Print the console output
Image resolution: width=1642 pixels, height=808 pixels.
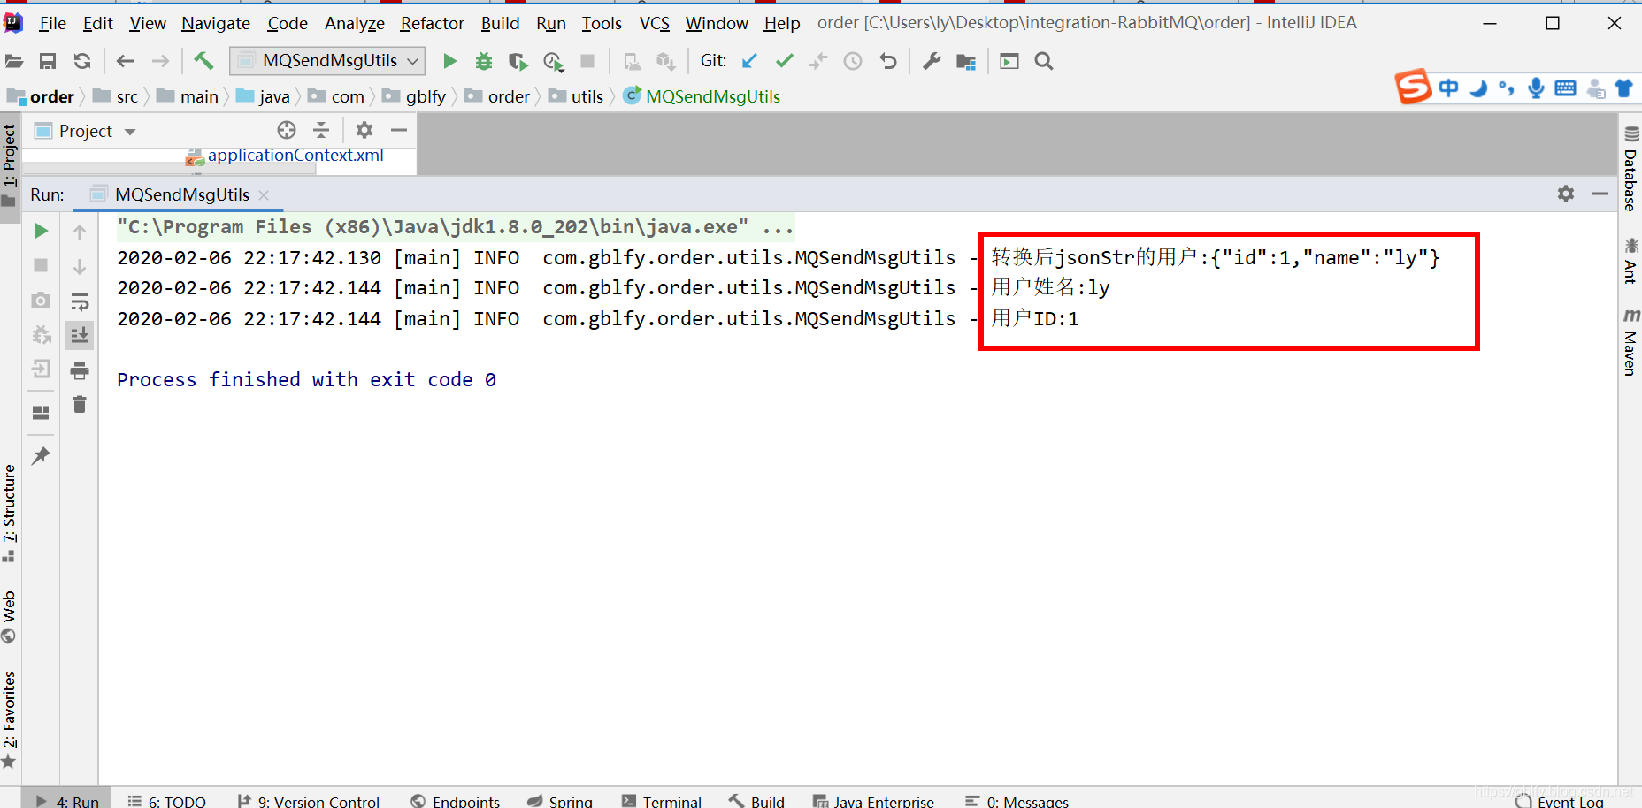click(x=80, y=370)
